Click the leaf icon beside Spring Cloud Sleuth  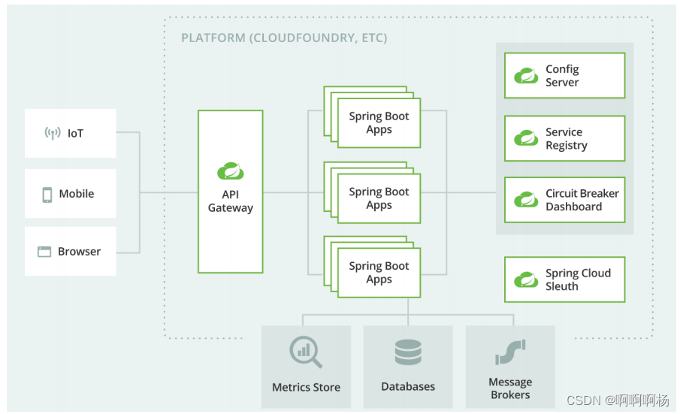click(x=526, y=280)
